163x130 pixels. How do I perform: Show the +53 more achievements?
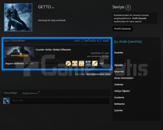101,63
